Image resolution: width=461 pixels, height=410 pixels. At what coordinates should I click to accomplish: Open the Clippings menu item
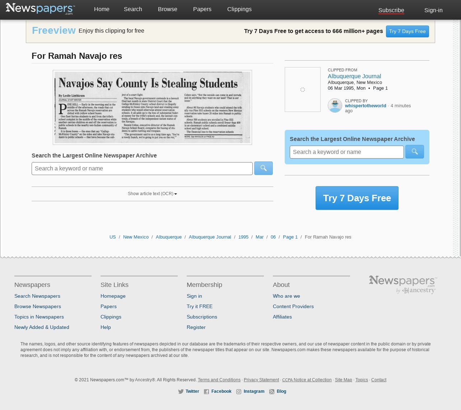pyautogui.click(x=239, y=9)
